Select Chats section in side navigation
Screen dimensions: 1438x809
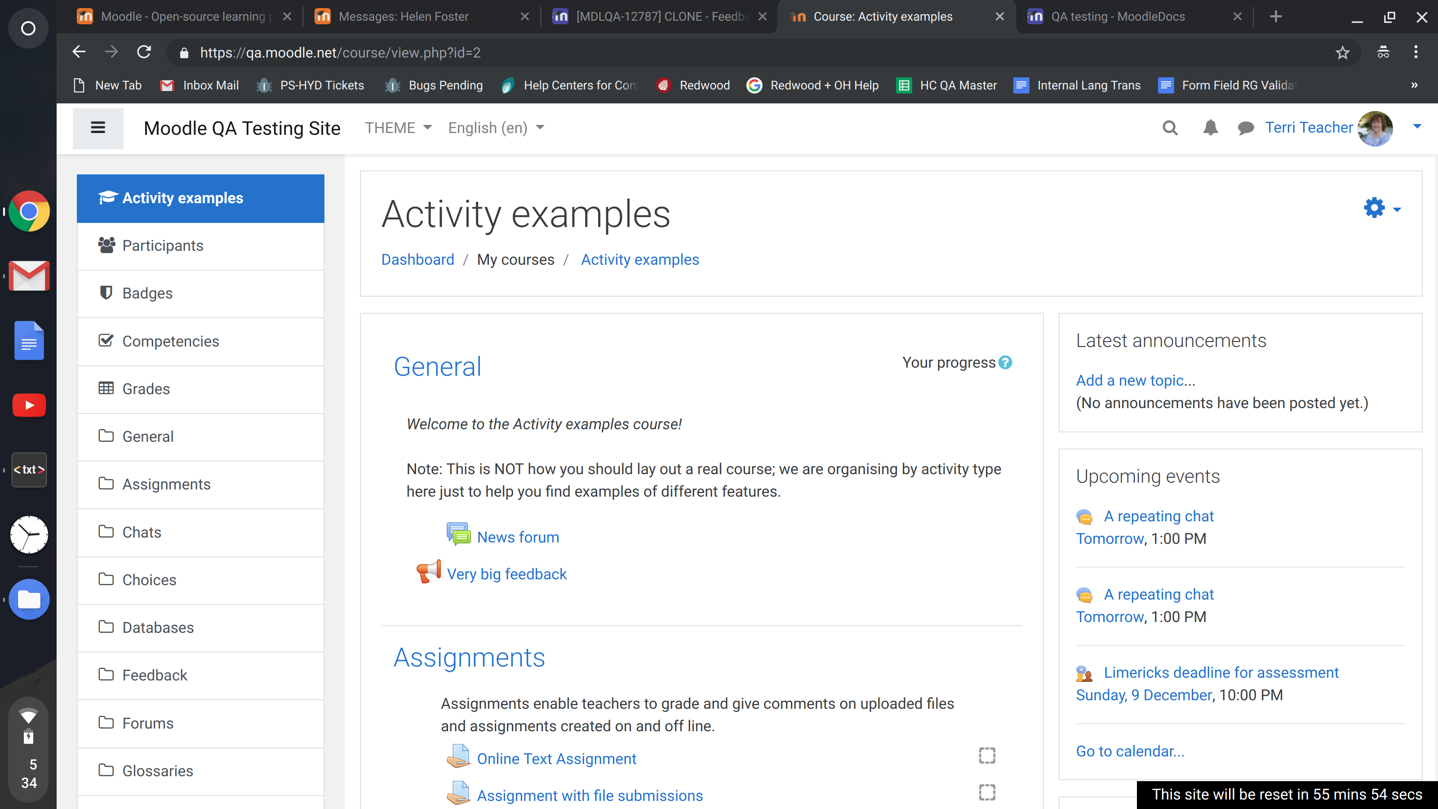[200, 533]
